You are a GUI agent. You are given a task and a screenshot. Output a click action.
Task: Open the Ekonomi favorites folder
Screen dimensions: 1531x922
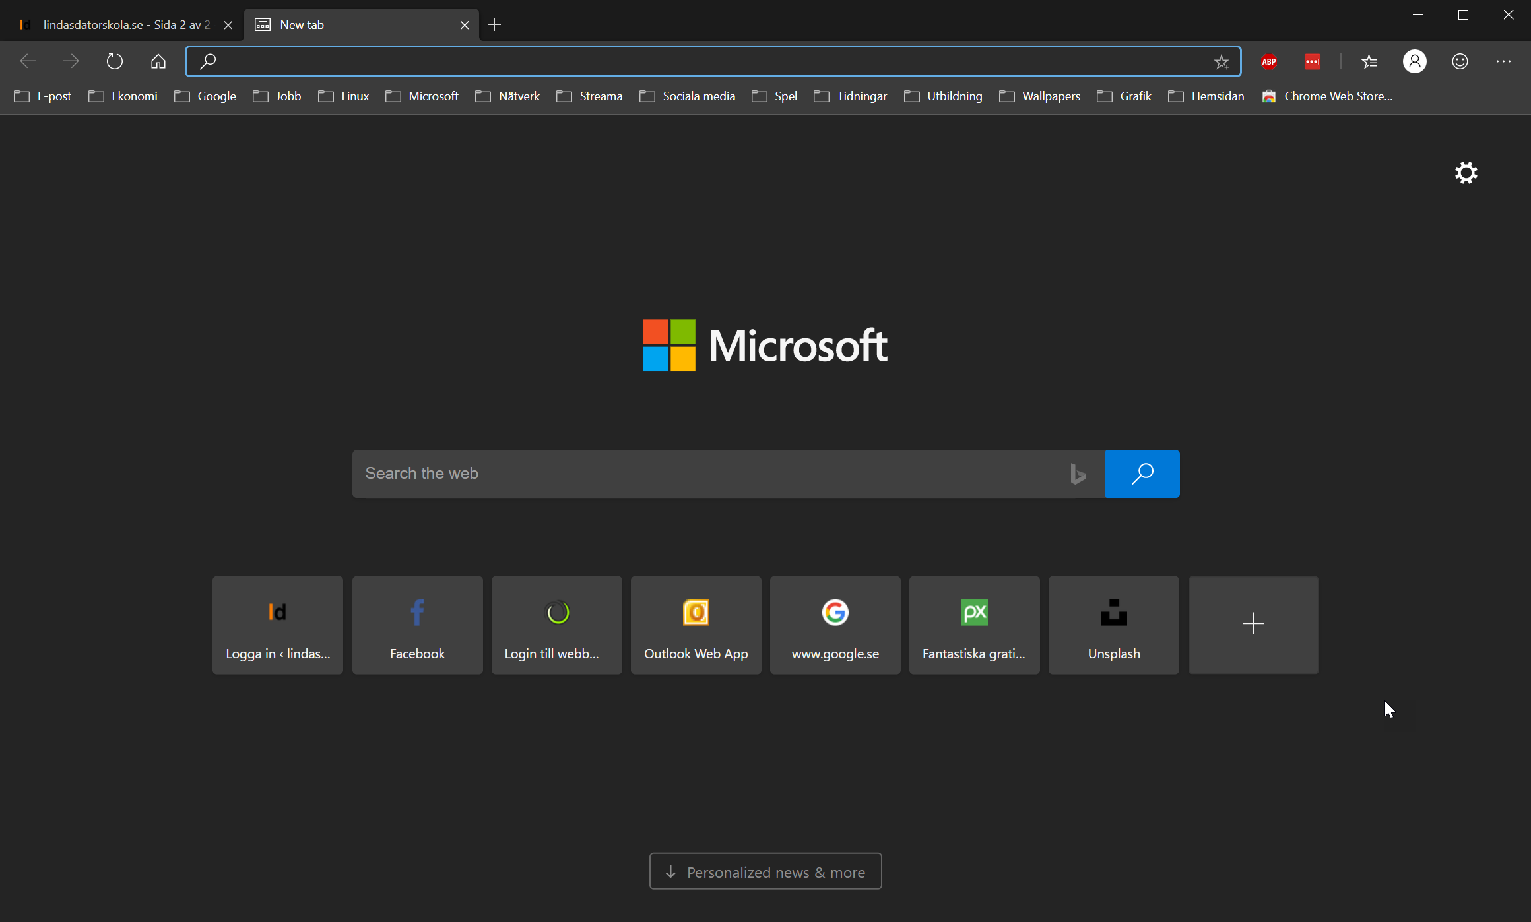[123, 96]
